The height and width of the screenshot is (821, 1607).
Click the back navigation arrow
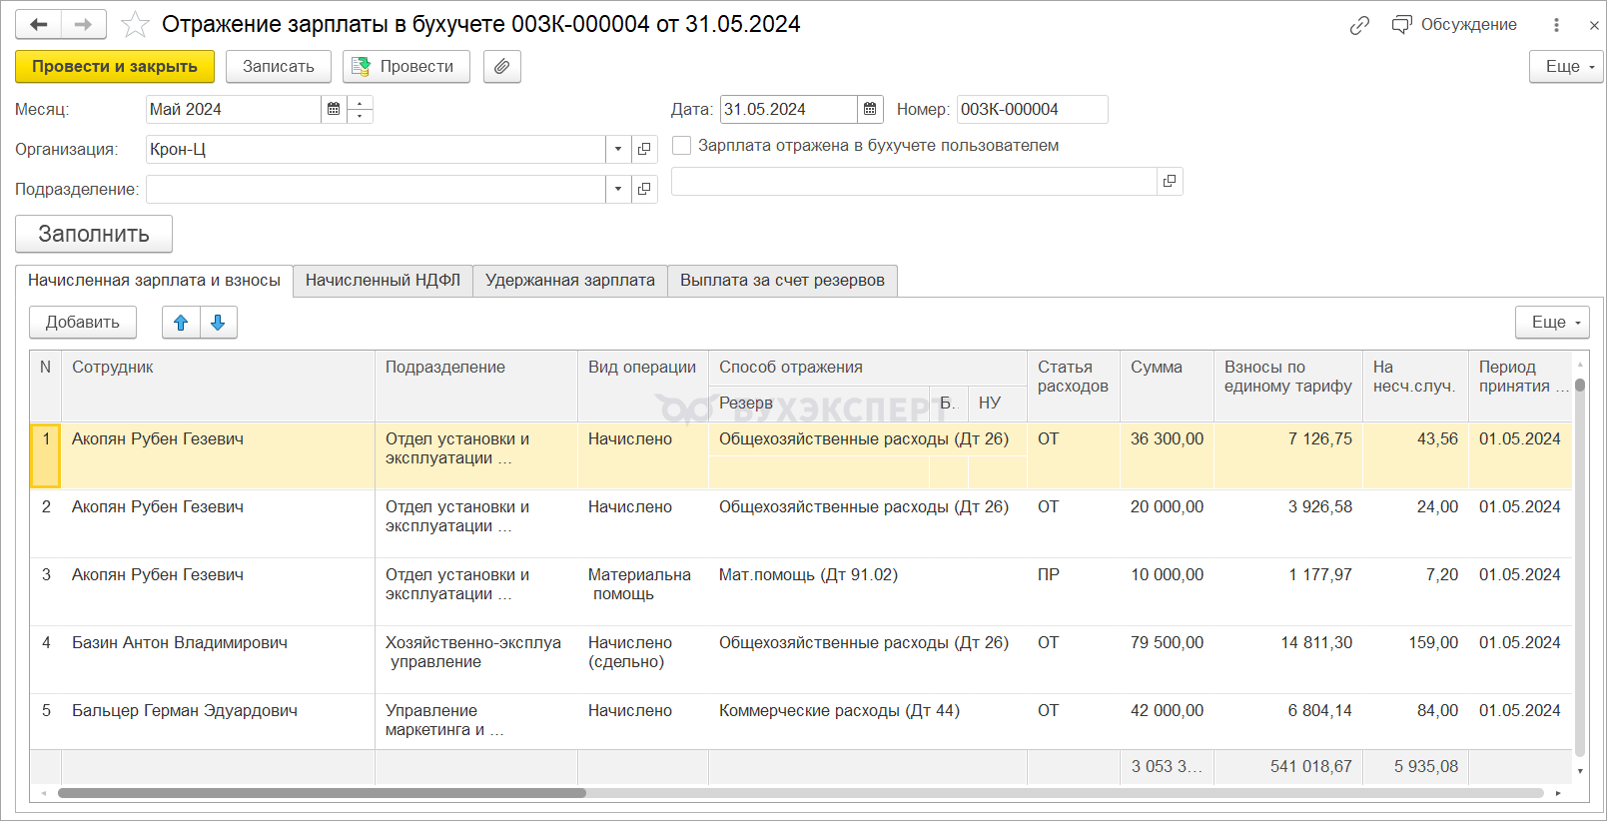click(x=39, y=25)
